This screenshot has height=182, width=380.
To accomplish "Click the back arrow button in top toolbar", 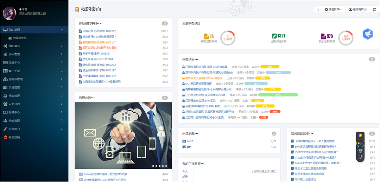I will (318, 9).
